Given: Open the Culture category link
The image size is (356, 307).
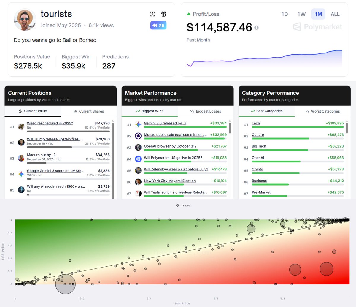Looking at the screenshot, I should pos(258,135).
